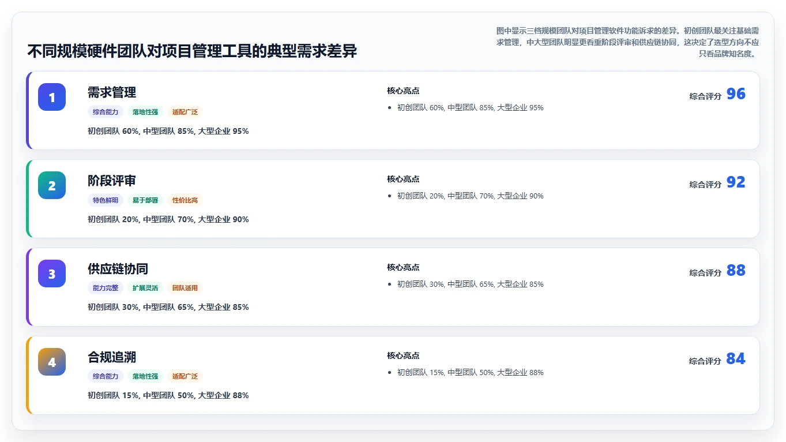Viewport: 786px width, 442px height.
Task: Select the 供应链协同 card title
Action: pyautogui.click(x=118, y=269)
